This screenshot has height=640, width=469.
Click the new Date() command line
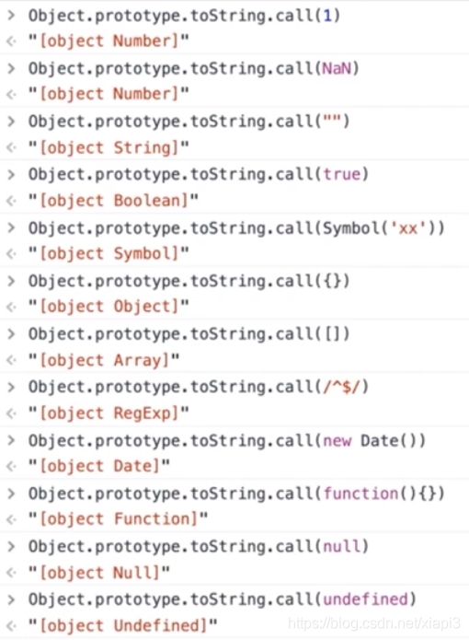(226, 440)
